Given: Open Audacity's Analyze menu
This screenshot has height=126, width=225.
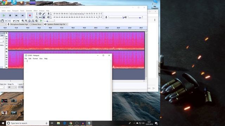Looking at the screenshot, I should coord(42,11).
